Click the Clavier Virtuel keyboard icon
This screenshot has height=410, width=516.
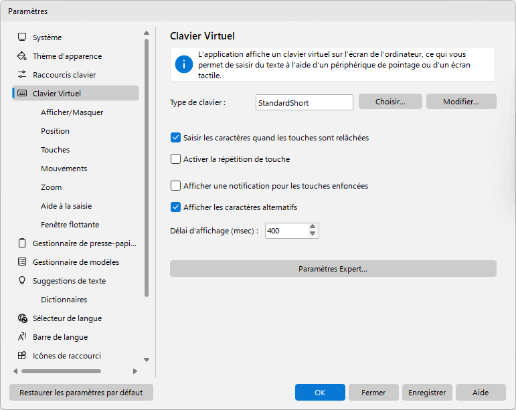click(x=22, y=94)
